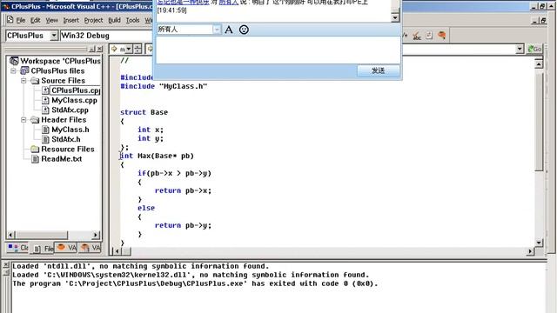
Task: Click the editor vertical scrollbar thumb
Action: [x=539, y=123]
